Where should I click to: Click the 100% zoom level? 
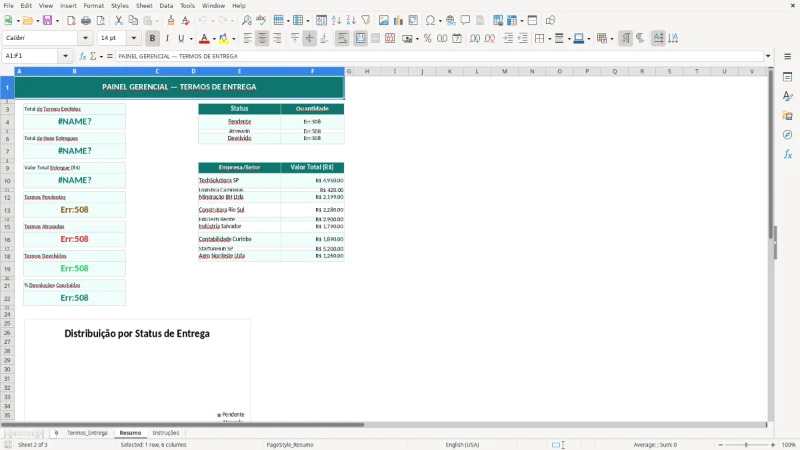(x=789, y=445)
